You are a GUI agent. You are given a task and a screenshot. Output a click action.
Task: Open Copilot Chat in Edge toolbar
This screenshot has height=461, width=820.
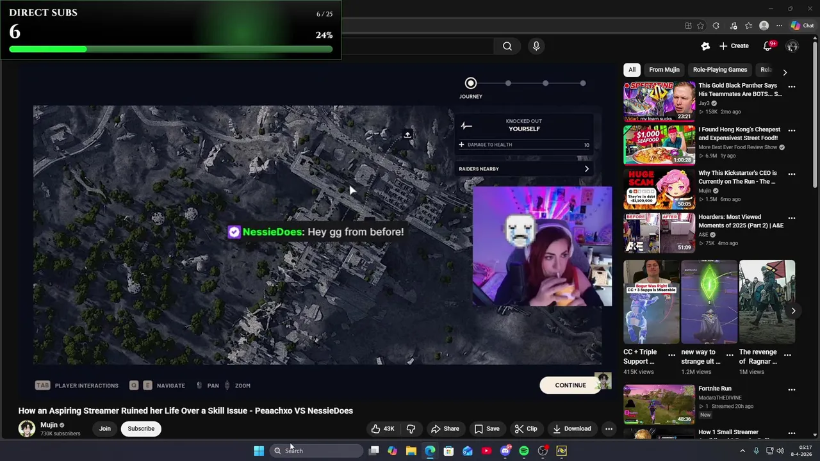pos(802,26)
